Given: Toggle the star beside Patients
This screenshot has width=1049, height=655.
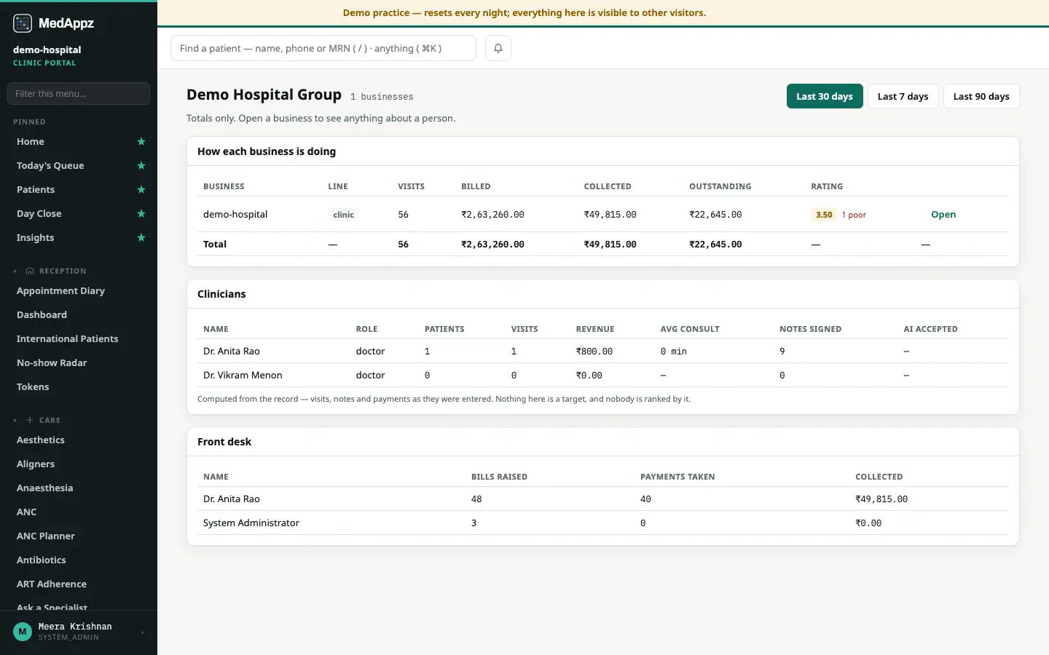Looking at the screenshot, I should coord(141,190).
